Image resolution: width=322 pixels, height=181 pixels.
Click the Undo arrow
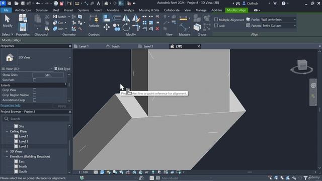click(x=38, y=4)
